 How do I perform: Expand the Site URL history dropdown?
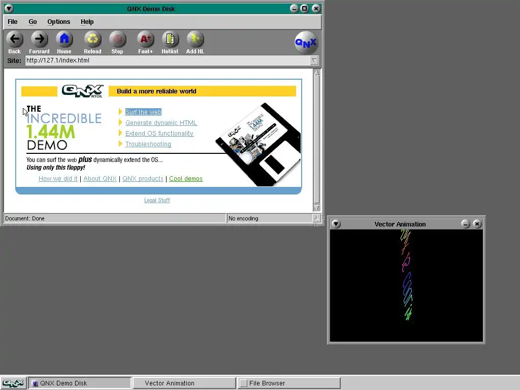(x=314, y=60)
